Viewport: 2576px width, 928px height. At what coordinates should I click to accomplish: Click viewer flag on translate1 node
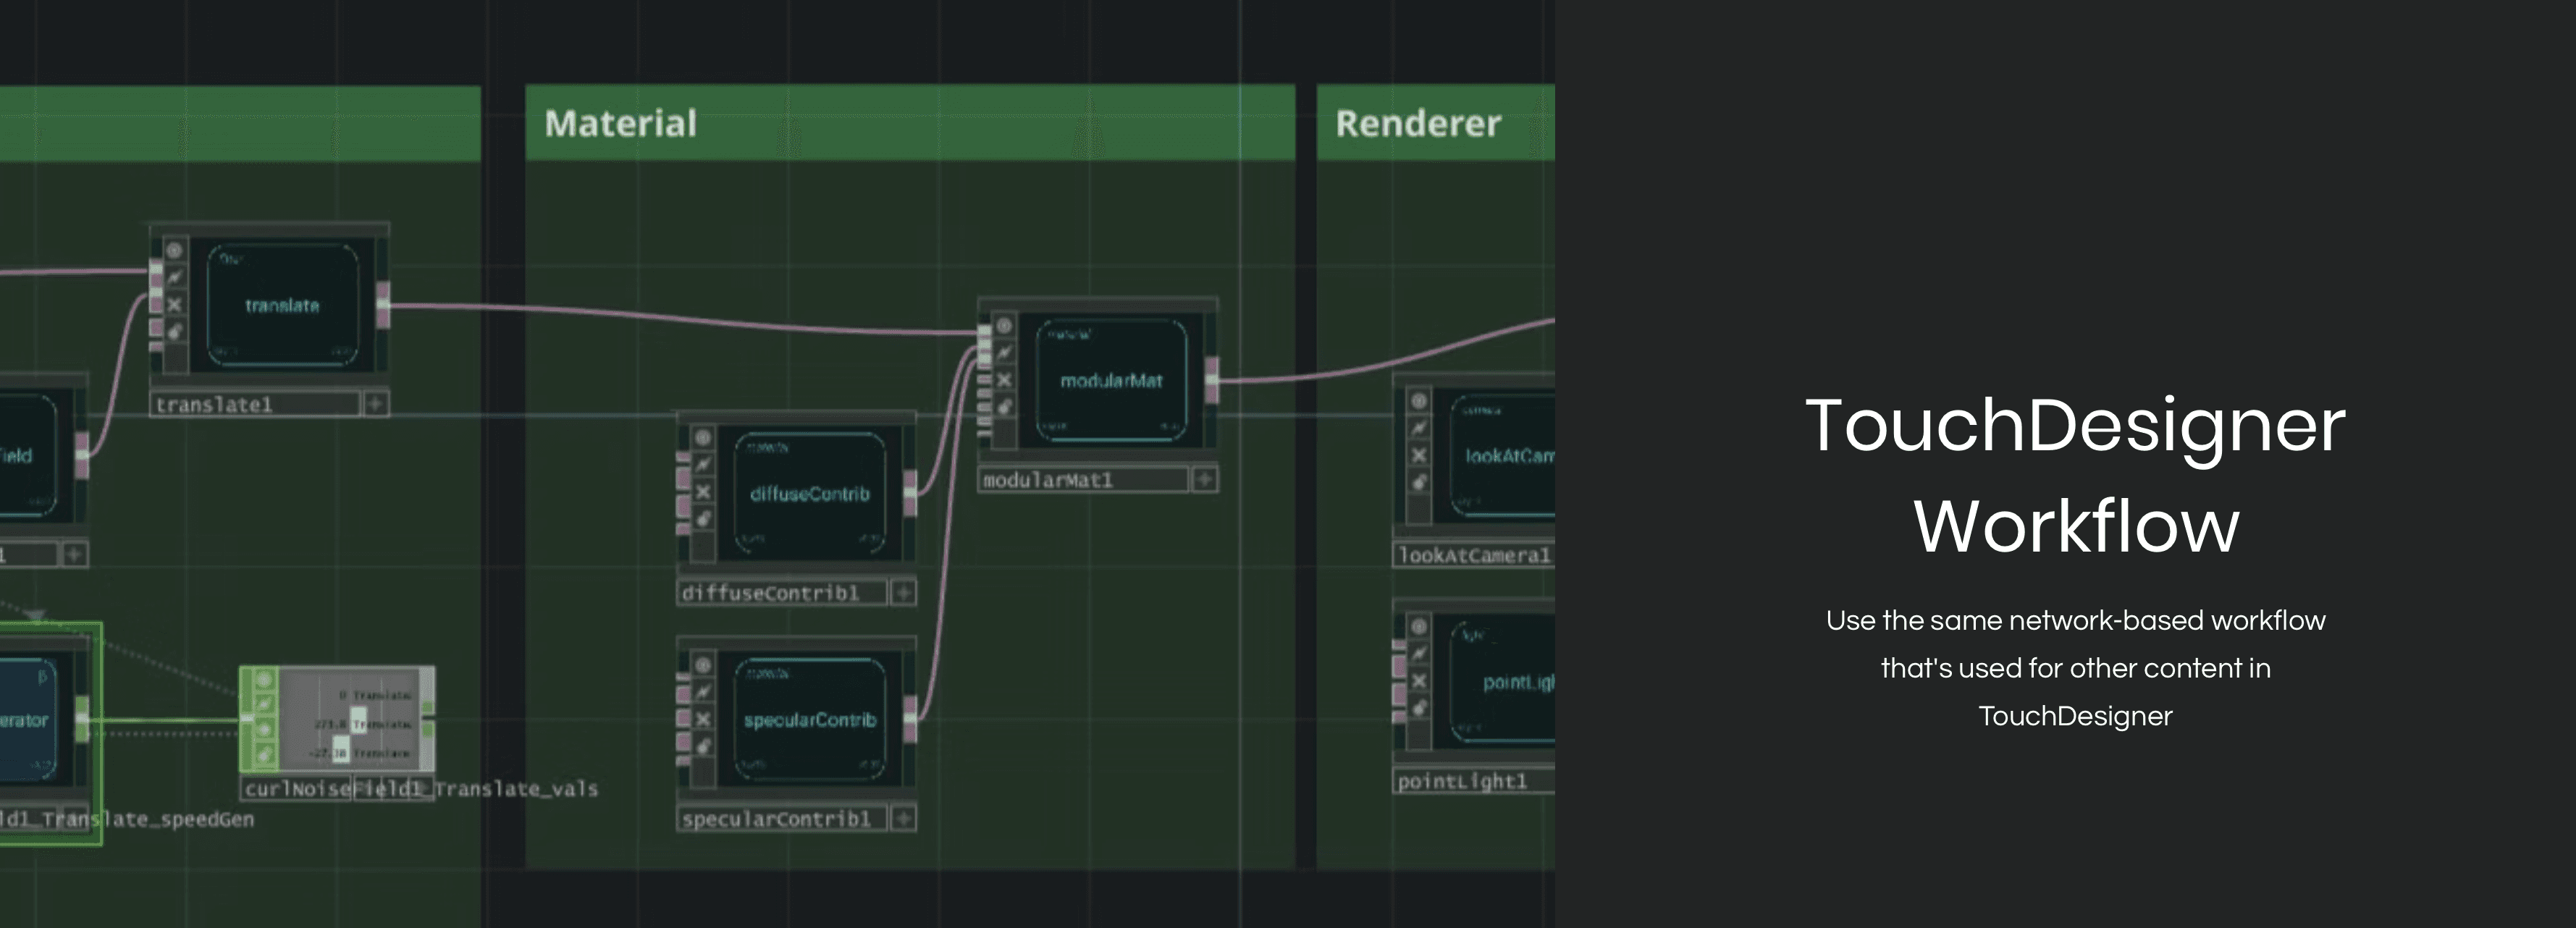[174, 250]
